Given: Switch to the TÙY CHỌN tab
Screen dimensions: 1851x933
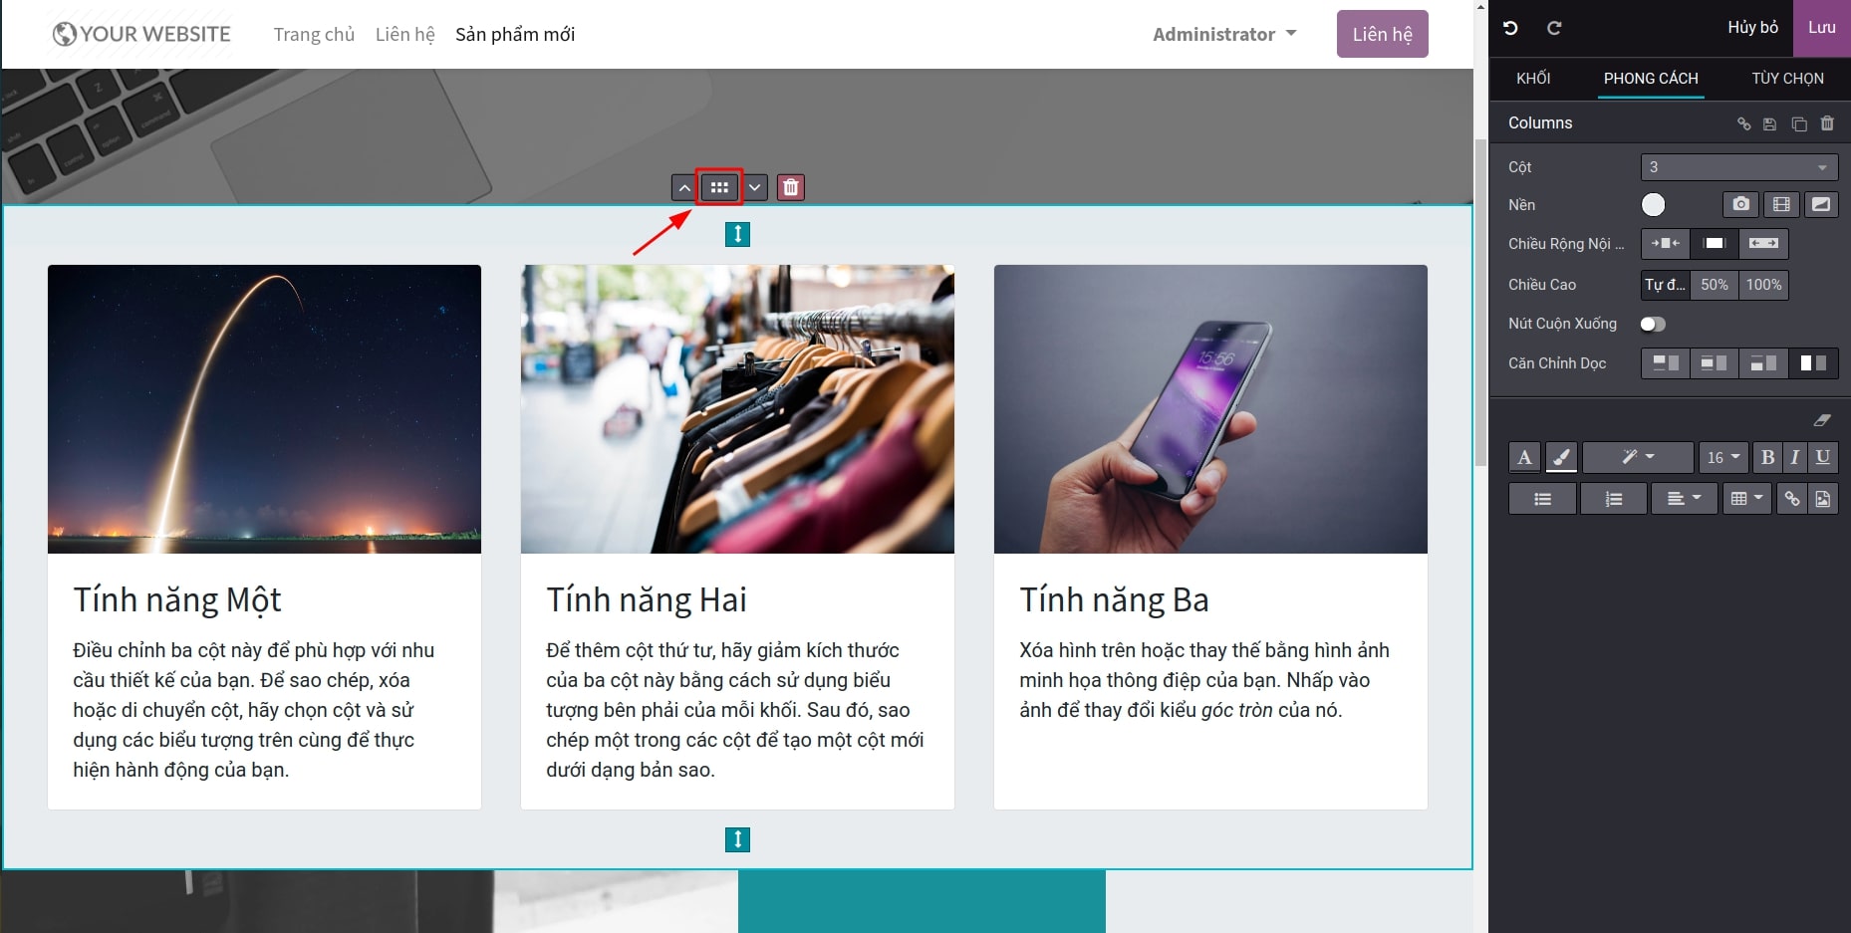Looking at the screenshot, I should point(1787,79).
